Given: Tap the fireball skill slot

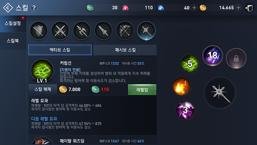Looking at the screenshot, I should pos(182,87).
